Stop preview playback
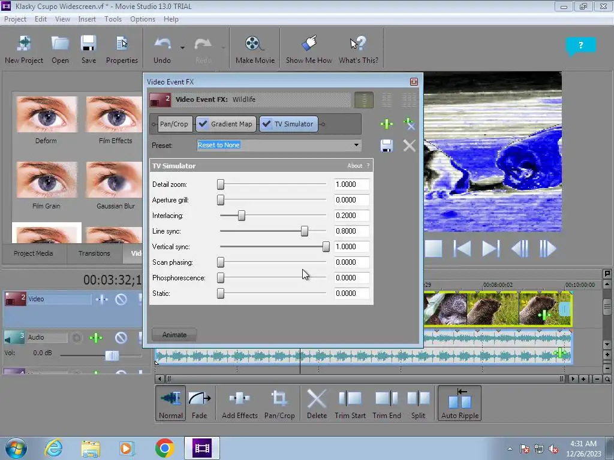The width and height of the screenshot is (614, 460). click(434, 249)
